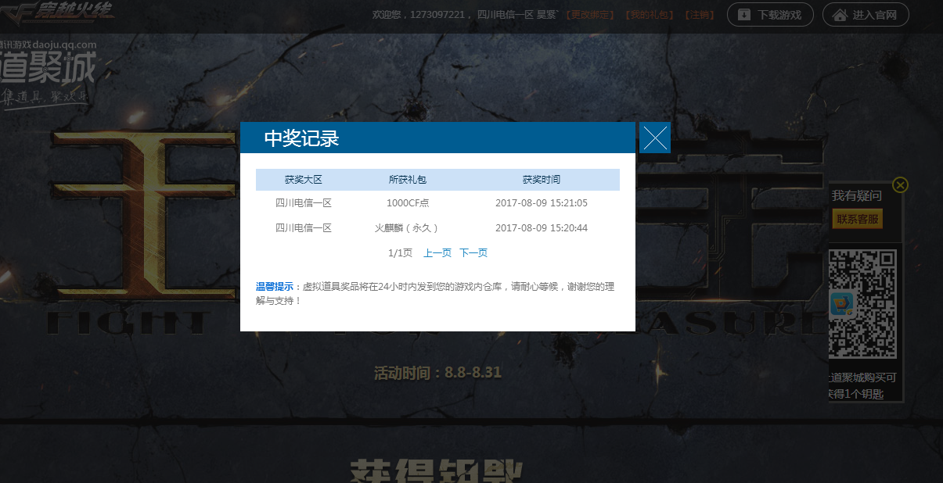Click the 更改绑定 link

588,15
